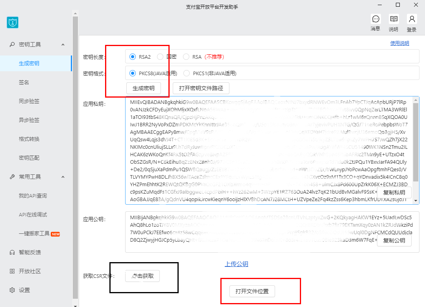
Task: Click the 应用公钥 field label
Action: 94,219
